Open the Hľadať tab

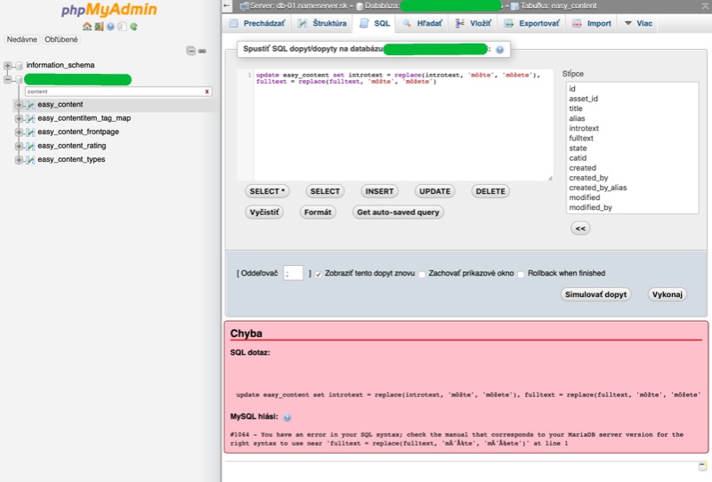[422, 23]
